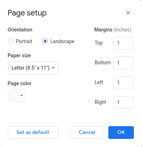Focus the Top margin input field
Screen dimensions: 142x147
click(x=123, y=43)
